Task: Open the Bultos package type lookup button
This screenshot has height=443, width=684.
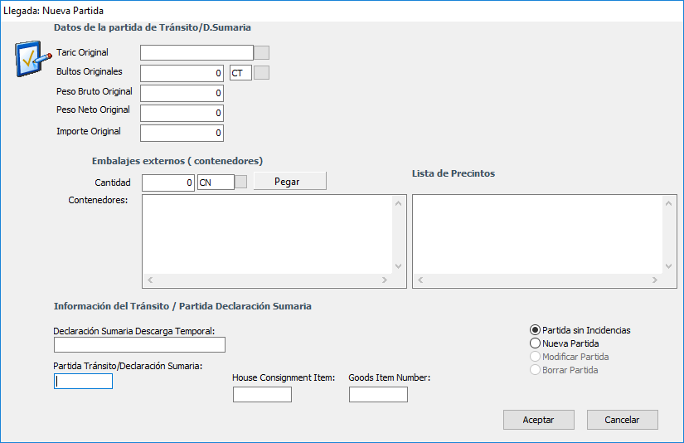Action: [x=261, y=73]
